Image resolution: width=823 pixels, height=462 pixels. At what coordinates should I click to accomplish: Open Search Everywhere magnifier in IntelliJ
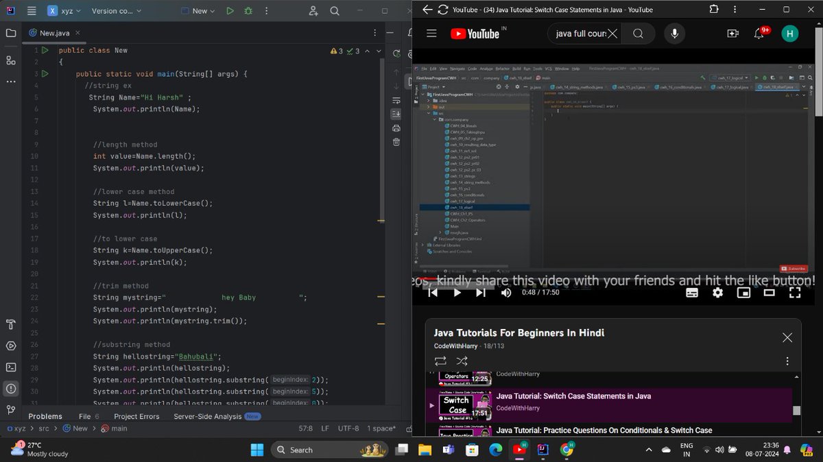(335, 11)
